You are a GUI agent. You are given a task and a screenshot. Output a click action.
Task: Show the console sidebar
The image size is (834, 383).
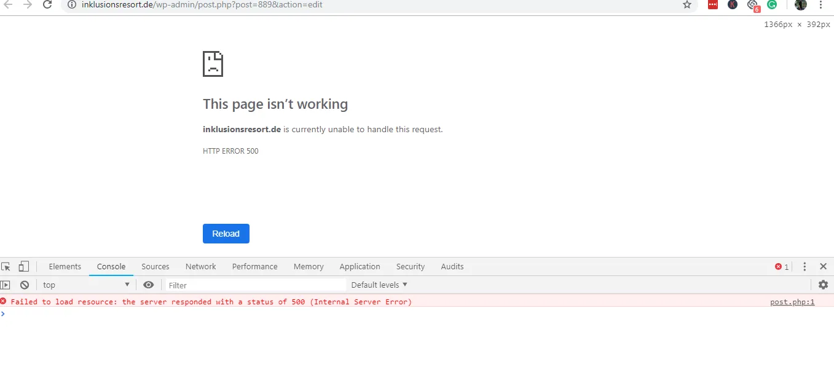[x=6, y=285]
